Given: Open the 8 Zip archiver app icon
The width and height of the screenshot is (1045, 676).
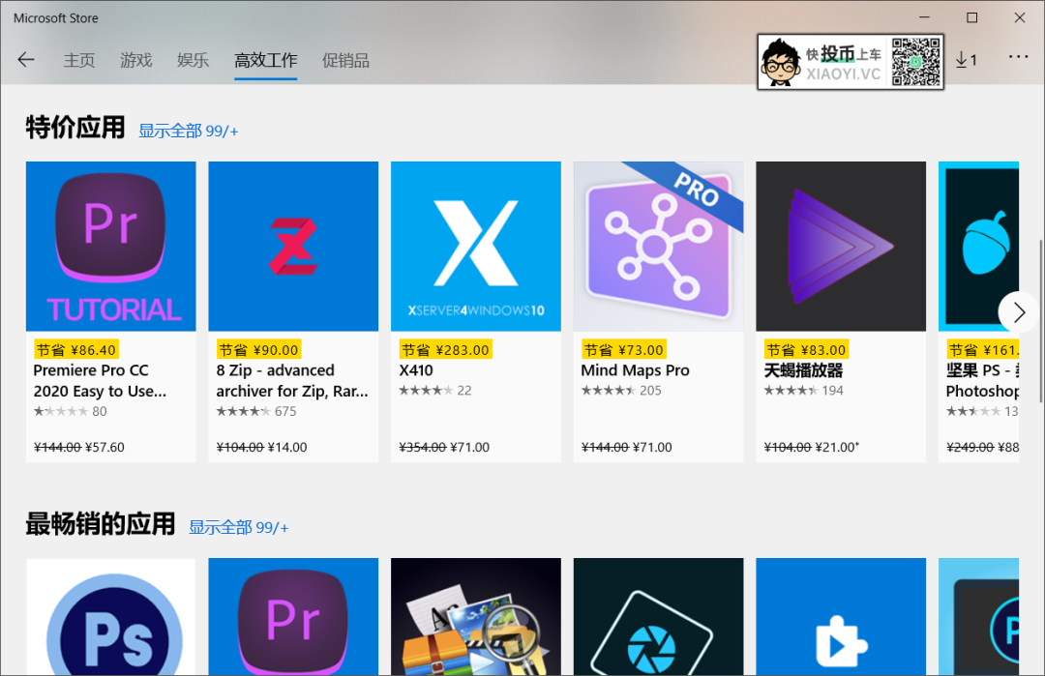Looking at the screenshot, I should click(293, 246).
